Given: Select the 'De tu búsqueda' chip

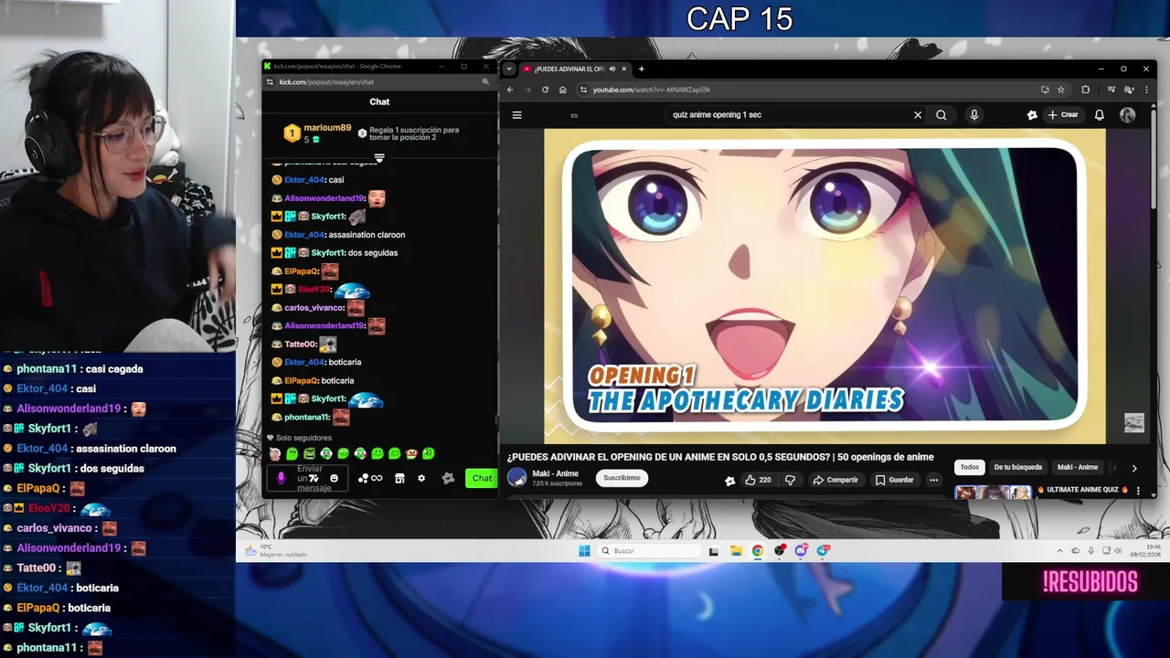Looking at the screenshot, I should coord(1017,467).
